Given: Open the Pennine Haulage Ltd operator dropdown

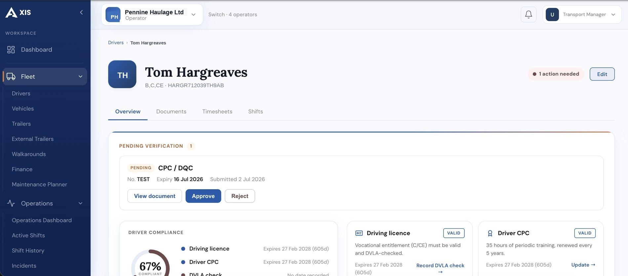Looking at the screenshot, I should (x=152, y=15).
